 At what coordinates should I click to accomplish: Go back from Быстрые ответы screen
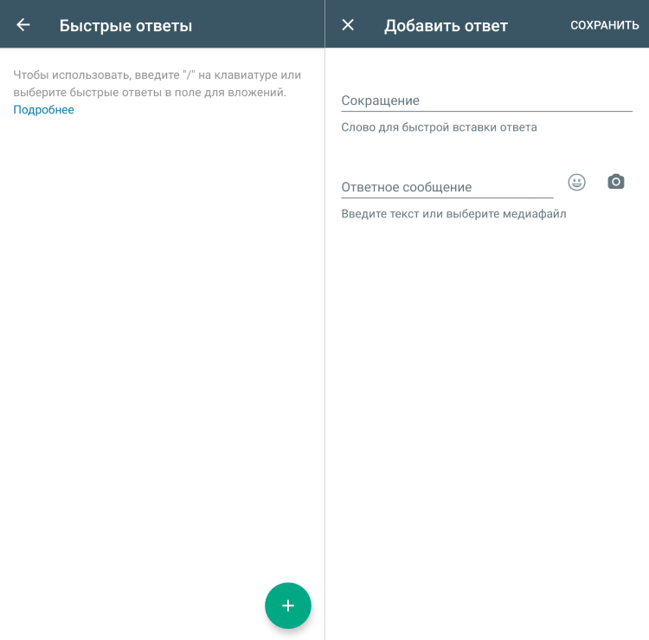[x=23, y=25]
